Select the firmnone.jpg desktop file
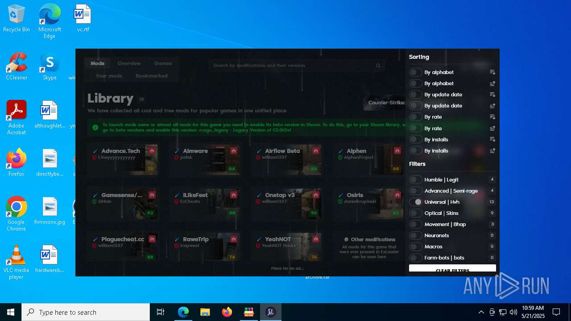 [x=50, y=211]
